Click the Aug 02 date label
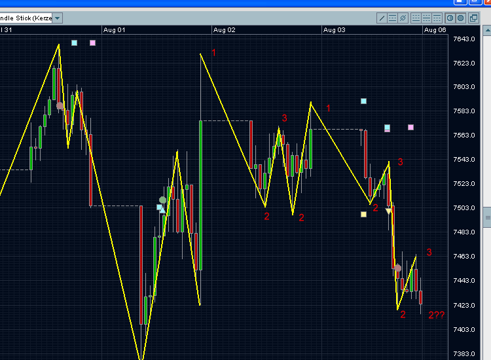 [224, 29]
